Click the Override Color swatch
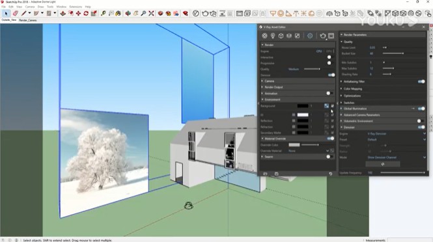 [294, 145]
